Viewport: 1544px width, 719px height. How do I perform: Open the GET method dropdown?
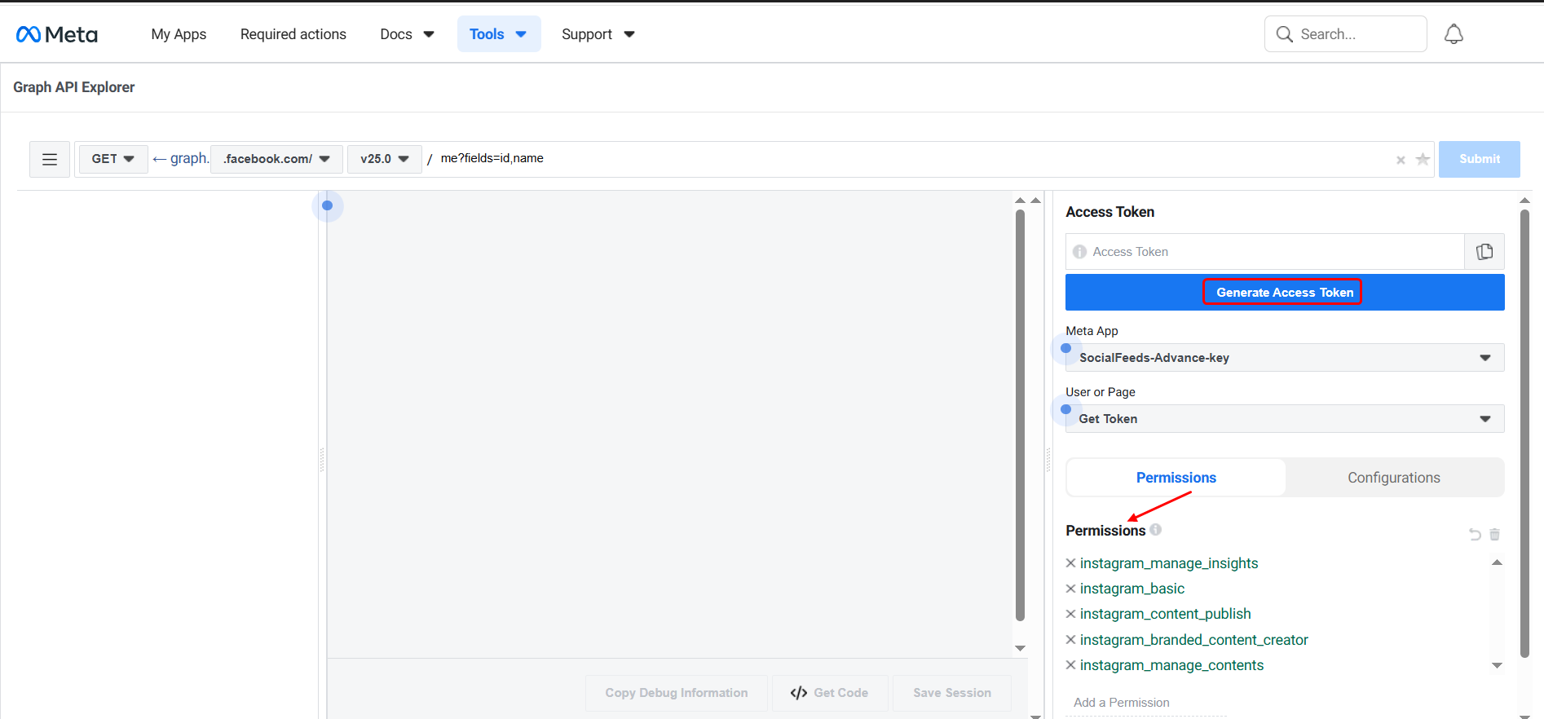point(112,159)
